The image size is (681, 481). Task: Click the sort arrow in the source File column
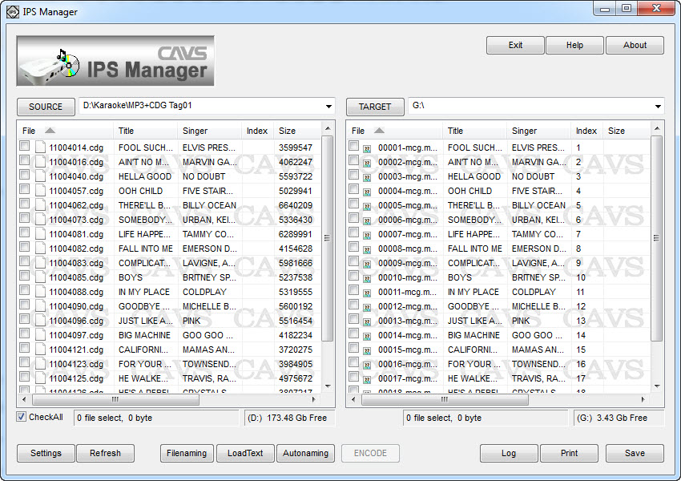[50, 131]
